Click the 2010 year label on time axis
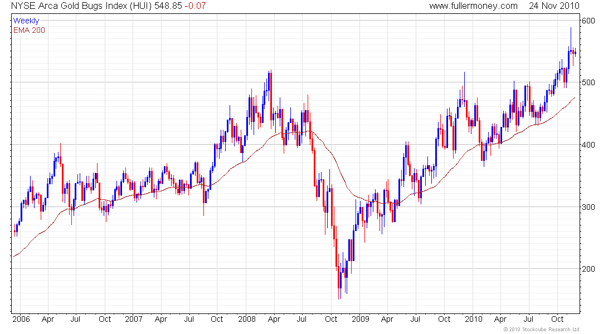The width and height of the screenshot is (613, 334). [474, 319]
